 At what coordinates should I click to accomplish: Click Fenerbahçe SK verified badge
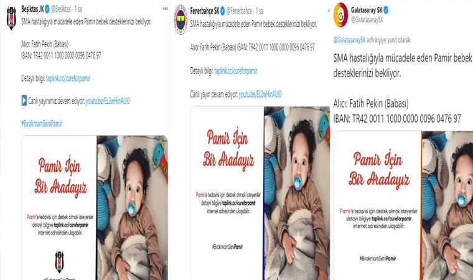[x=223, y=11]
